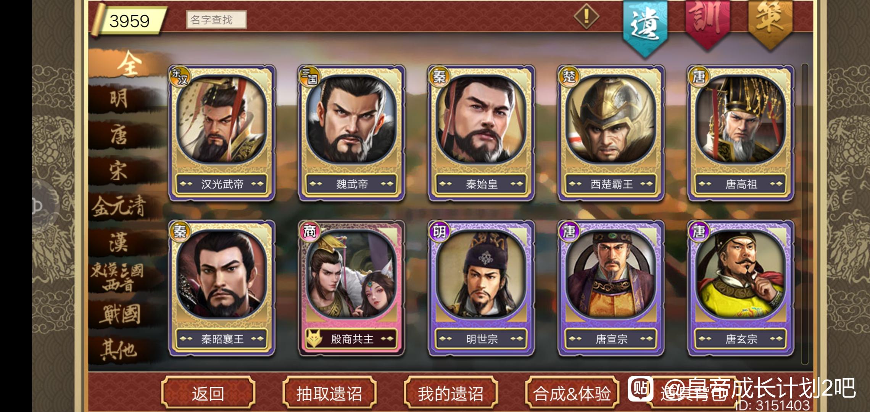Tap the 东汉 dynasty badge on 汉光武帝
This screenshot has height=412, width=870.
[x=180, y=77]
